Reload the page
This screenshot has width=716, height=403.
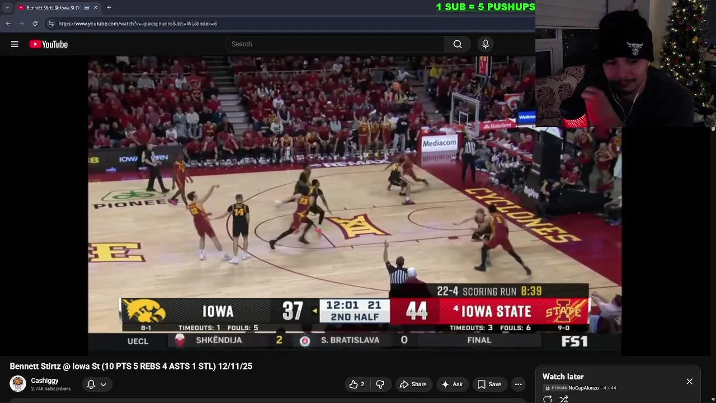[x=35, y=24]
